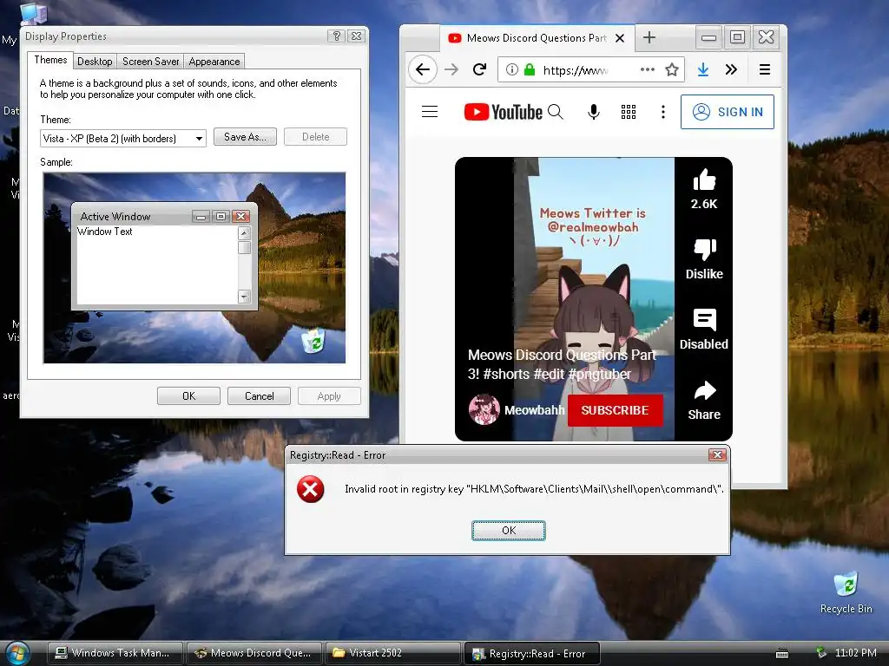This screenshot has height=666, width=889.
Task: Go back in the browser
Action: coord(423,69)
